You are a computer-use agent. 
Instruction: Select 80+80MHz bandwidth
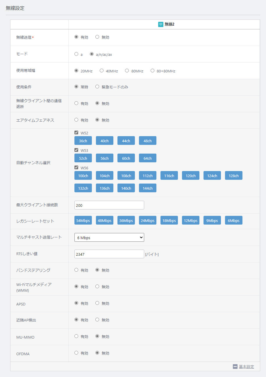pos(153,71)
